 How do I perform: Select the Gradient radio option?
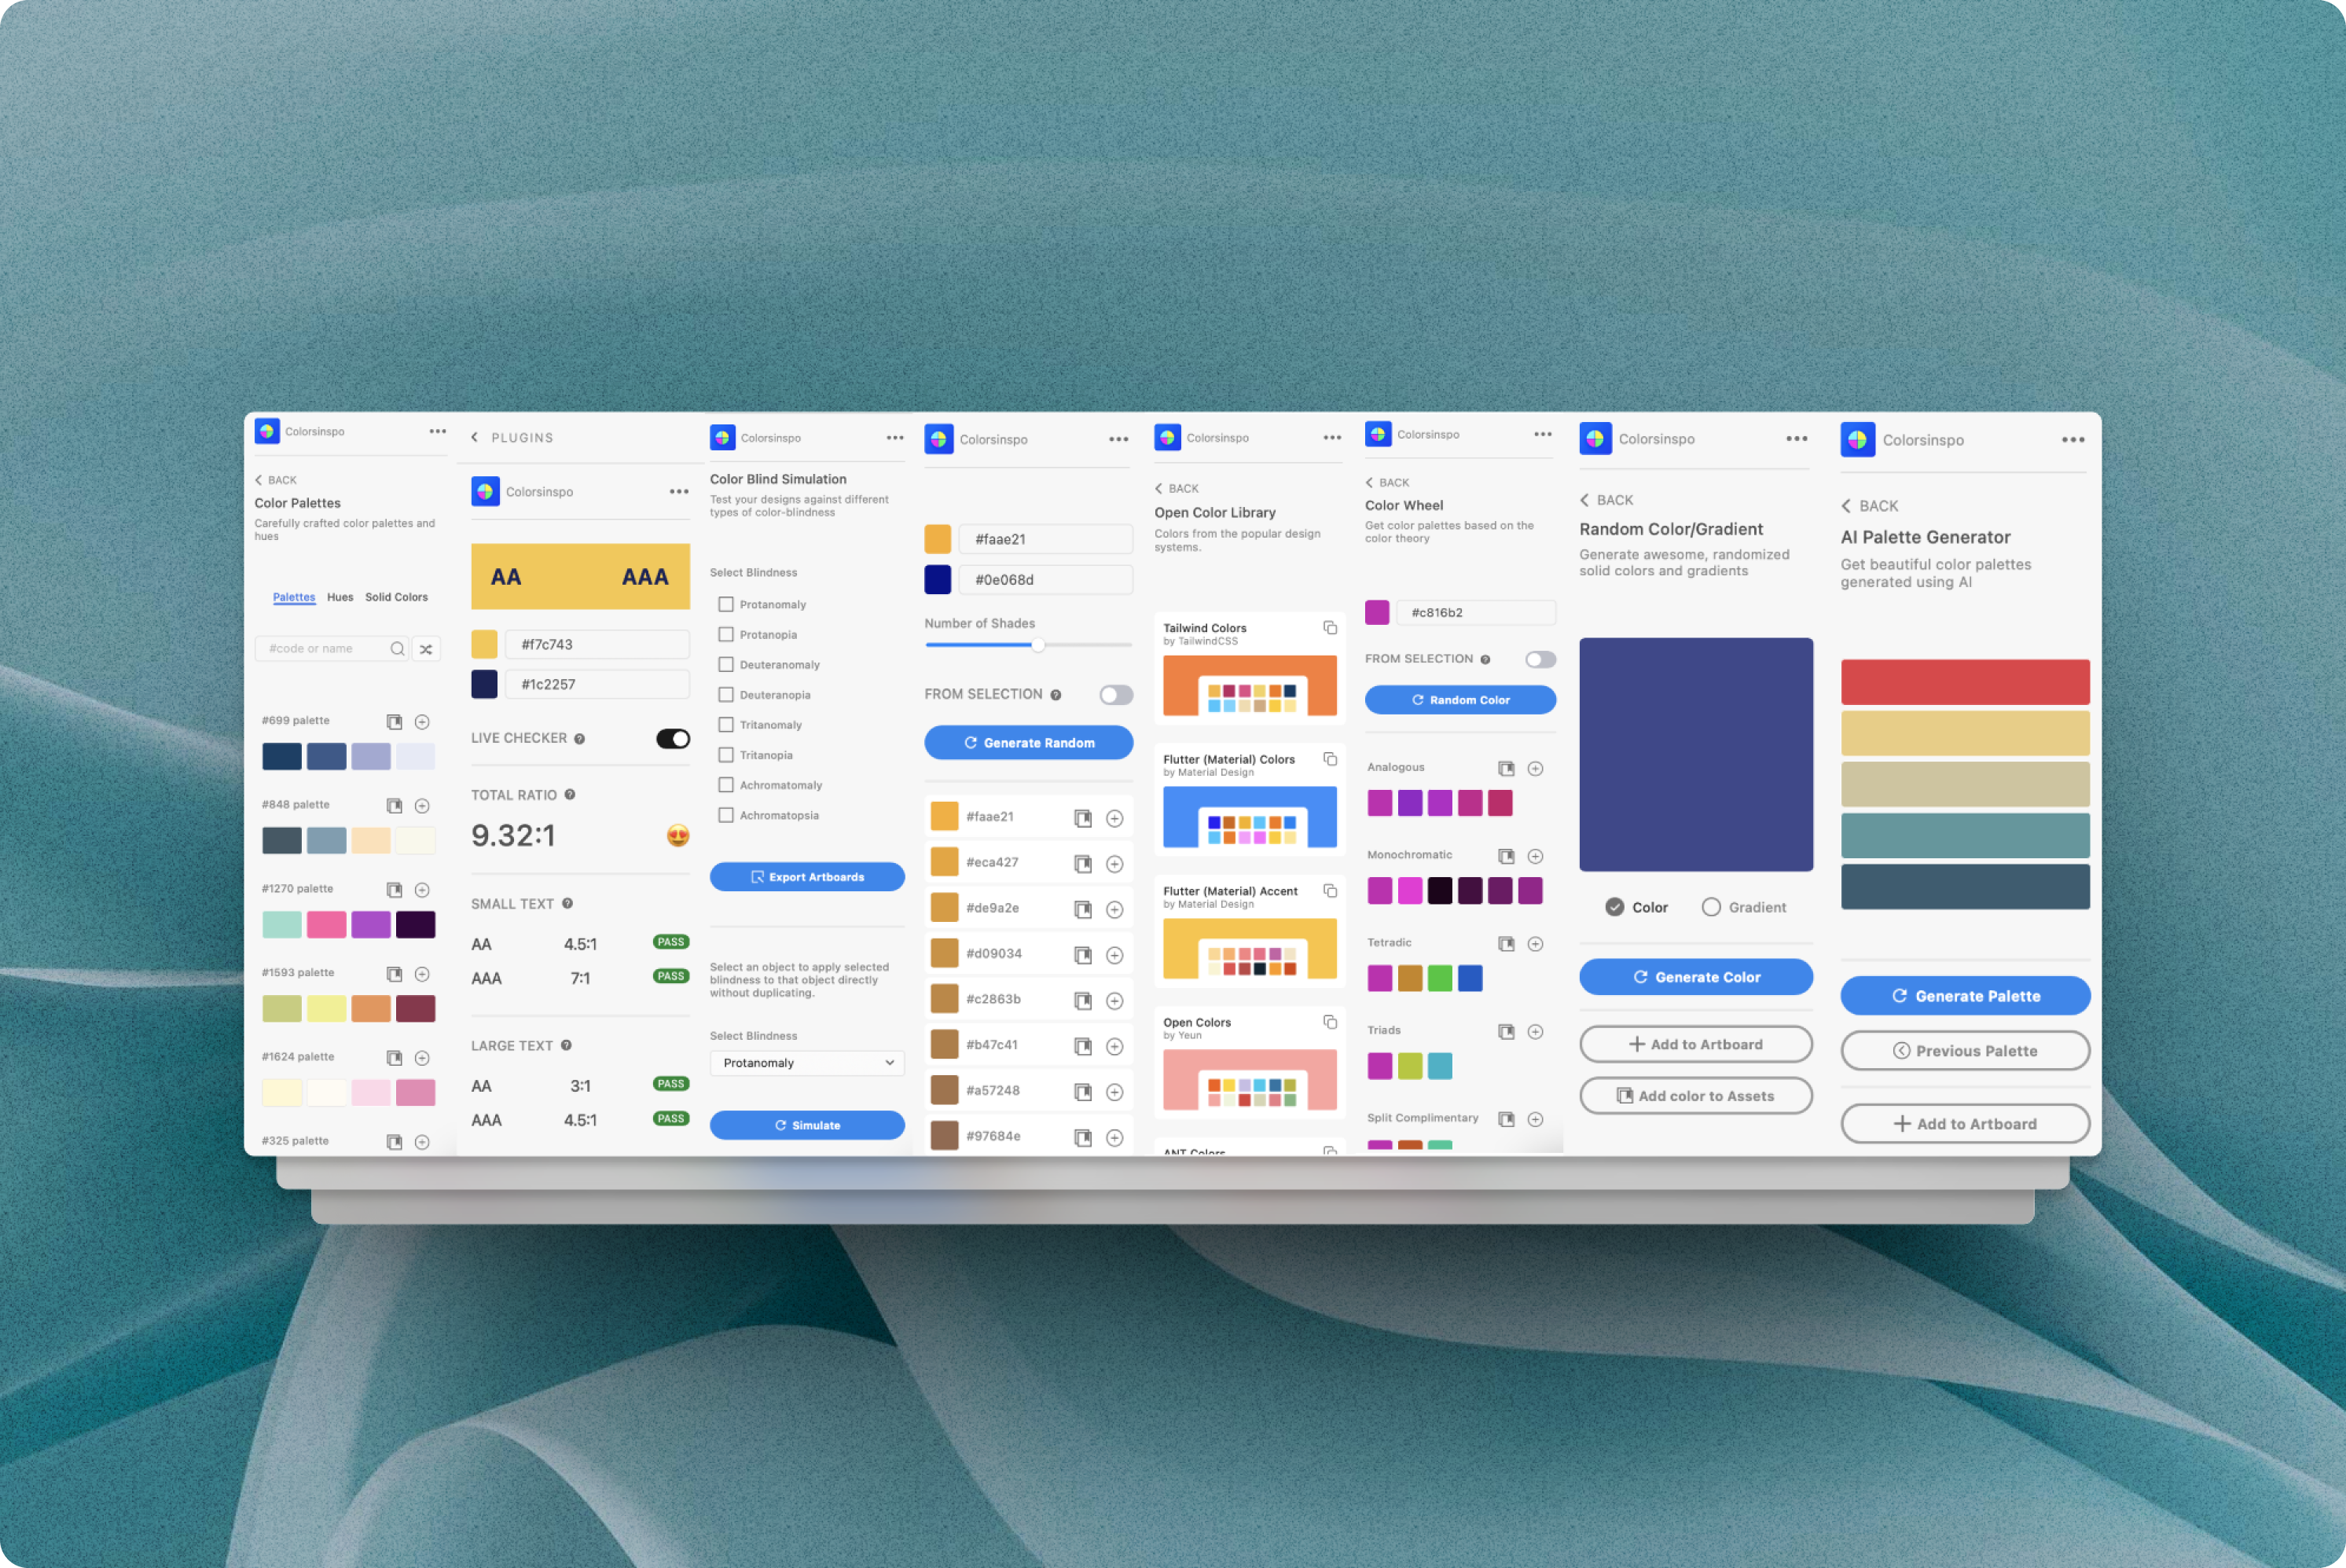point(1712,907)
